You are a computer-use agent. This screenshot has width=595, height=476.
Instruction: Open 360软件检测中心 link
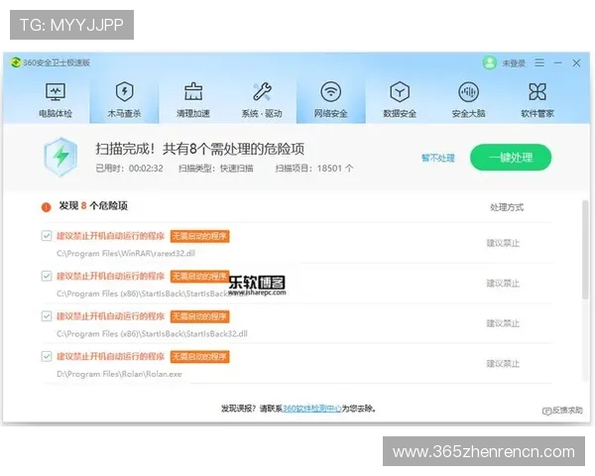(x=312, y=409)
